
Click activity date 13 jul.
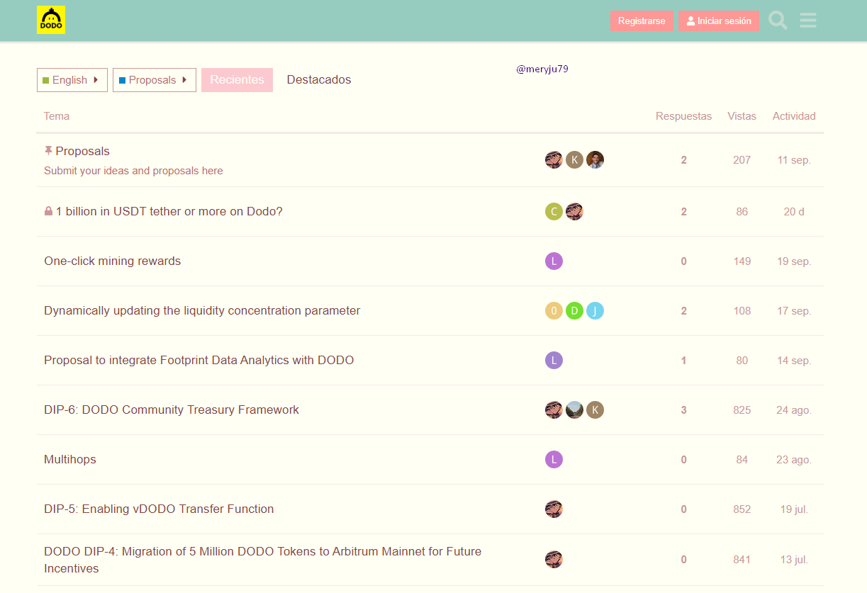[x=794, y=560]
